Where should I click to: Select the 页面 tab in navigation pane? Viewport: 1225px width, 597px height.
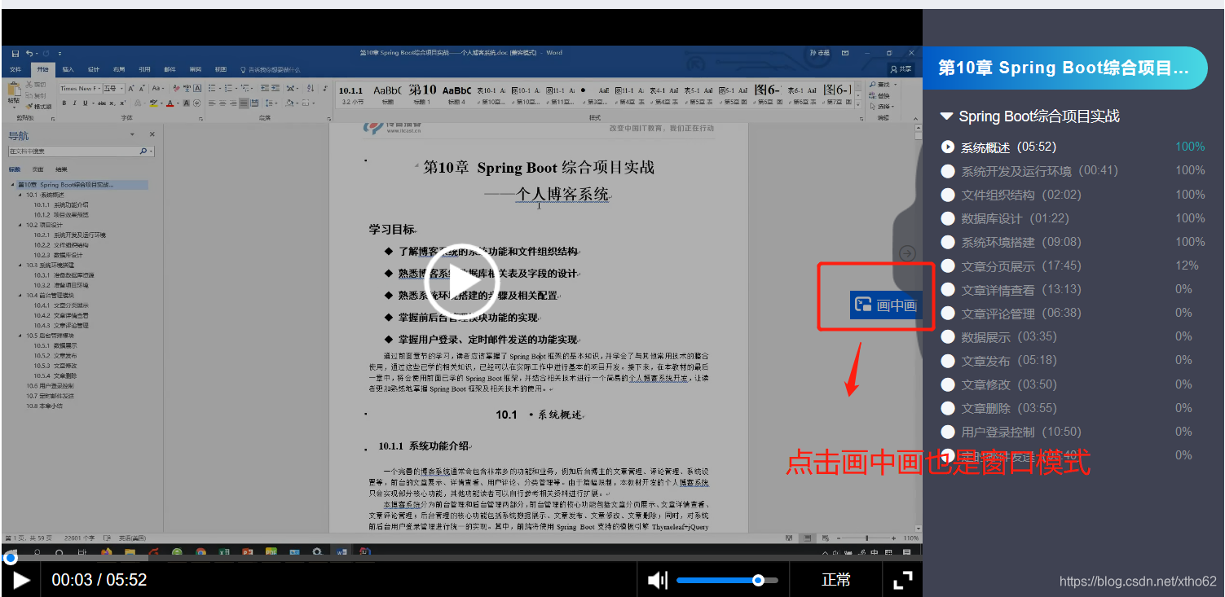pos(37,169)
